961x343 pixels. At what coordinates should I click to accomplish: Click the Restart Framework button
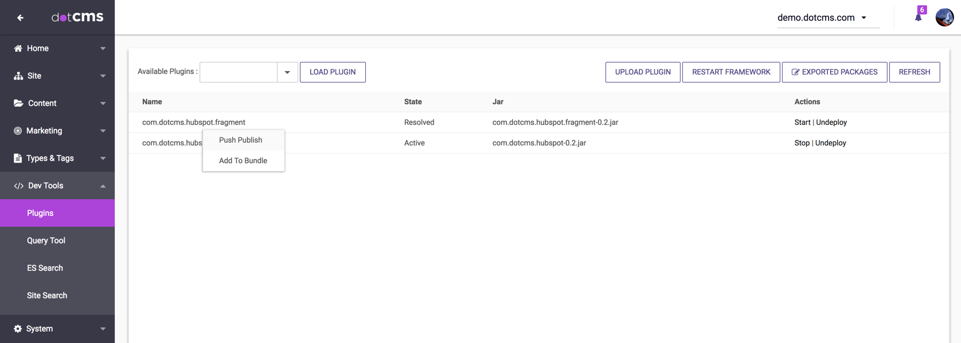(730, 72)
